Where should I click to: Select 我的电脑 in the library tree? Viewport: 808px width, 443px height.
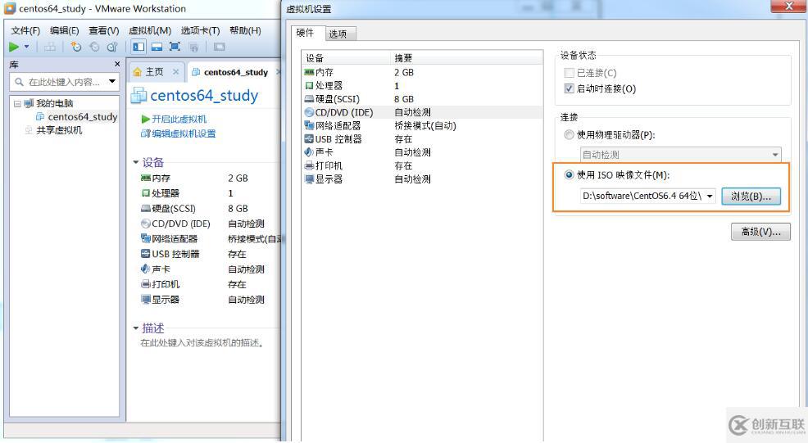coord(55,103)
